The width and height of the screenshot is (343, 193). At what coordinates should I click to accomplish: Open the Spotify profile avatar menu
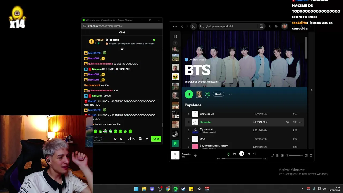tap(284, 26)
